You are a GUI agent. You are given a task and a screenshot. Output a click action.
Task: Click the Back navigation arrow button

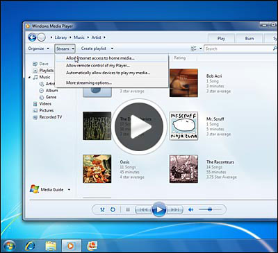(x=32, y=37)
